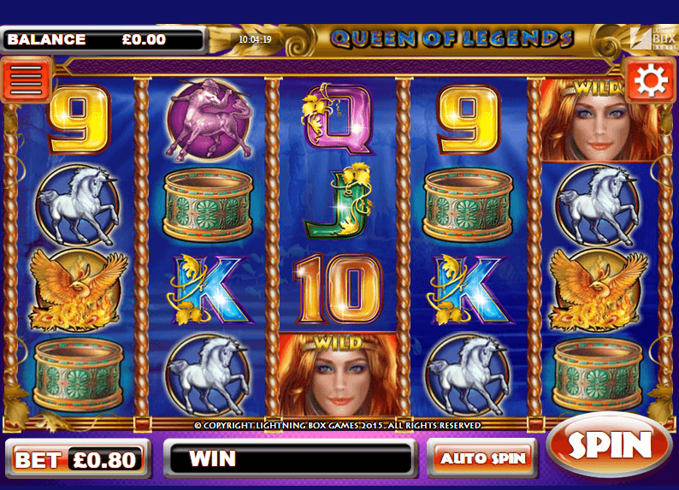Click the red SPIN button
Screen dimensions: 679x490
pyautogui.click(x=609, y=445)
